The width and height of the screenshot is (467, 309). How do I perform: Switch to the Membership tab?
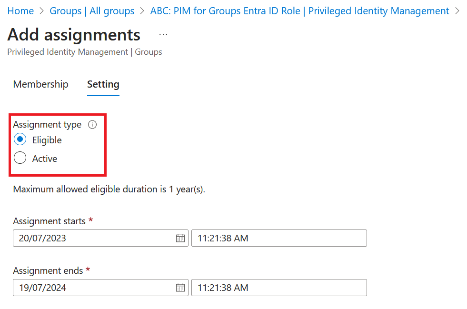click(40, 84)
